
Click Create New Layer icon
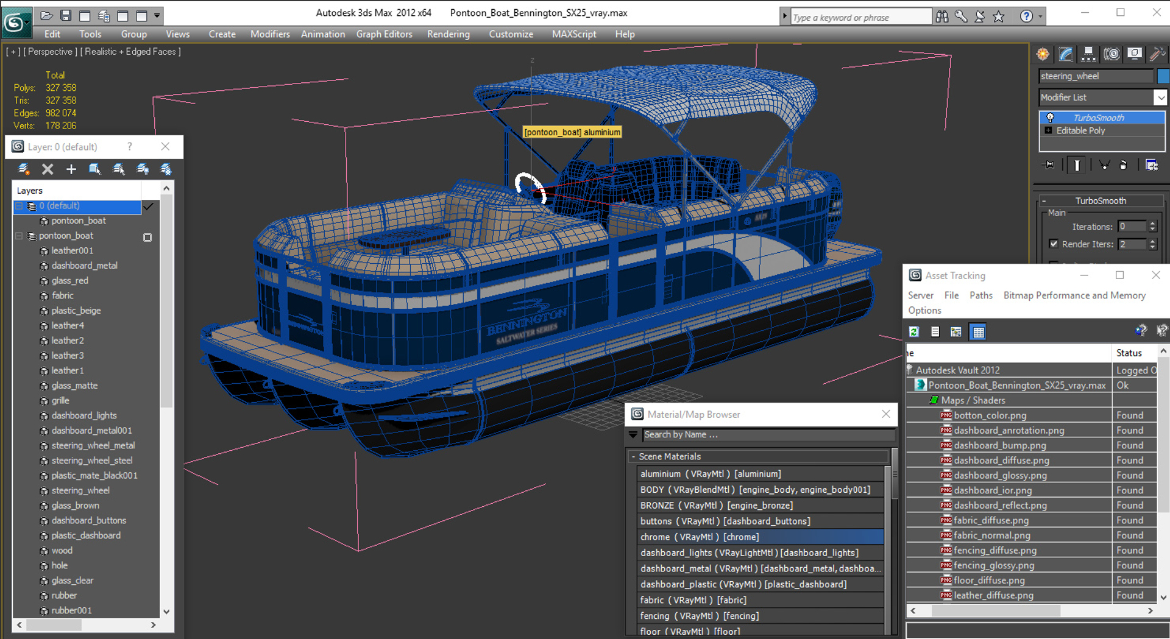24,169
